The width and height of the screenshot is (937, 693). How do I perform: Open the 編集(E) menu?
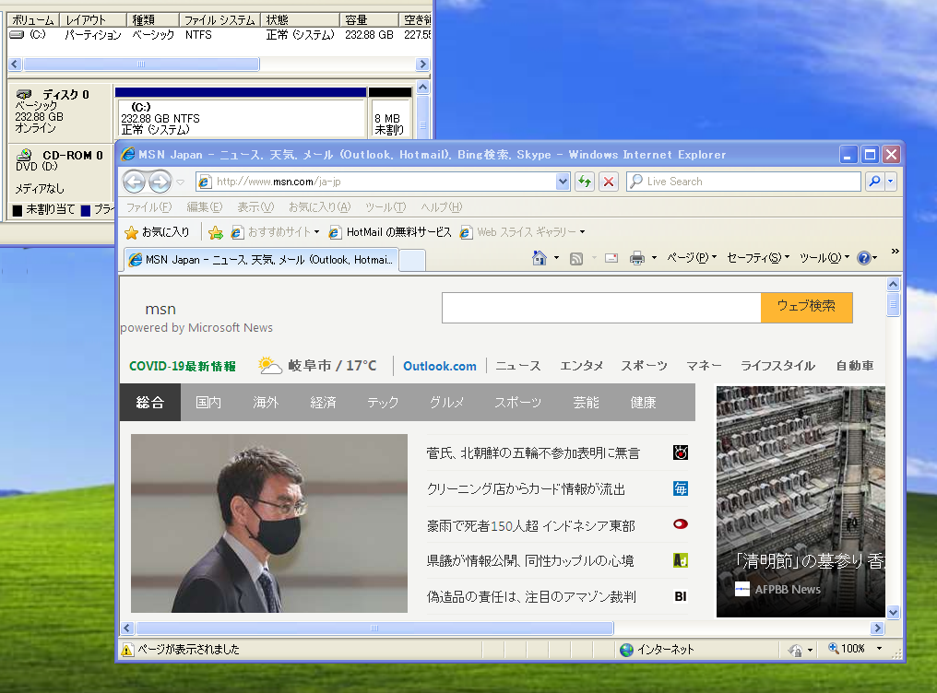(x=205, y=207)
